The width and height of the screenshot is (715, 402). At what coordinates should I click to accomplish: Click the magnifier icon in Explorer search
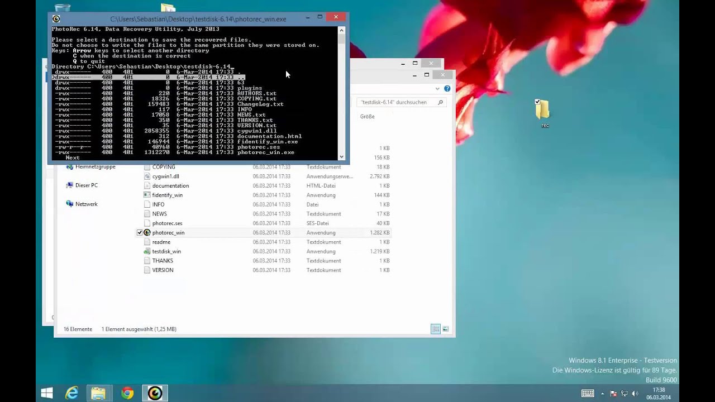[x=440, y=102]
